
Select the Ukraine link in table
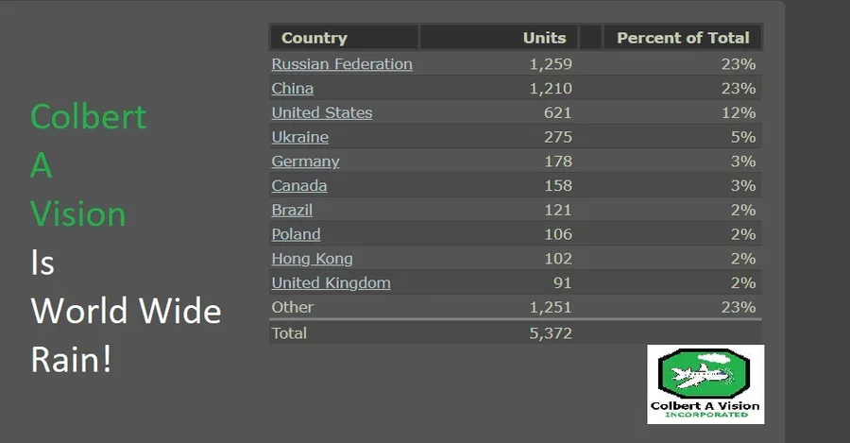[x=300, y=137]
